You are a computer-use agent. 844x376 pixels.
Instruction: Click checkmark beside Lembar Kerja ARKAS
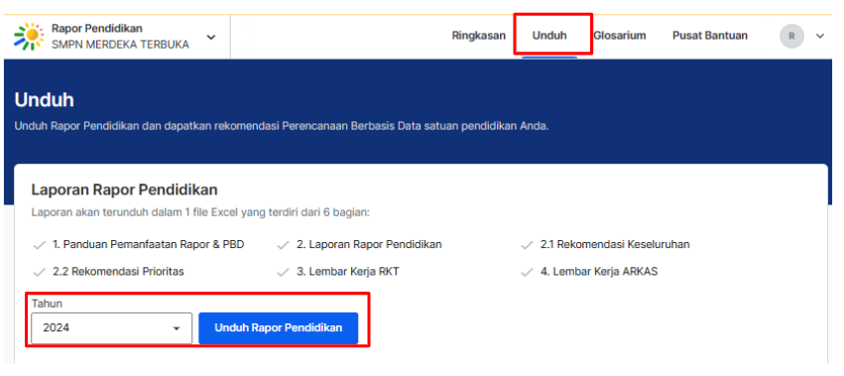pyautogui.click(x=527, y=272)
